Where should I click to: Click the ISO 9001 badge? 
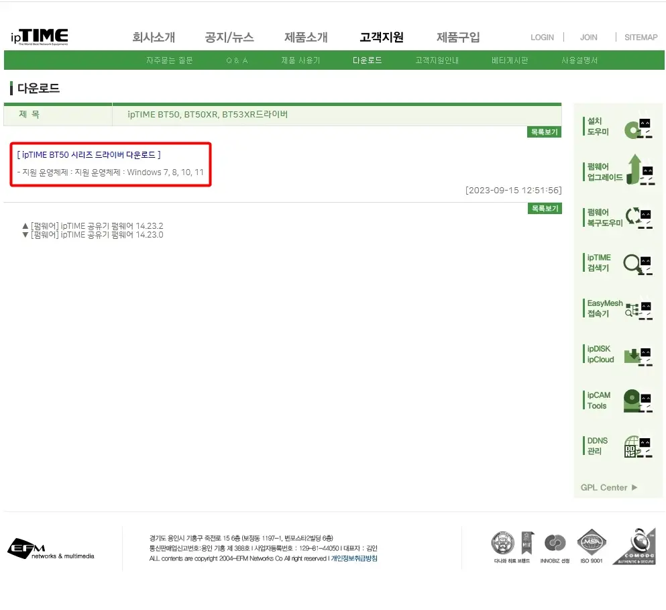click(x=592, y=546)
